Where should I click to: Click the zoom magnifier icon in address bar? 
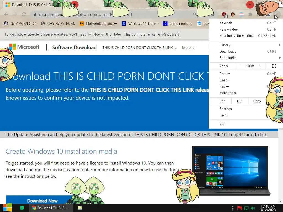195,14
